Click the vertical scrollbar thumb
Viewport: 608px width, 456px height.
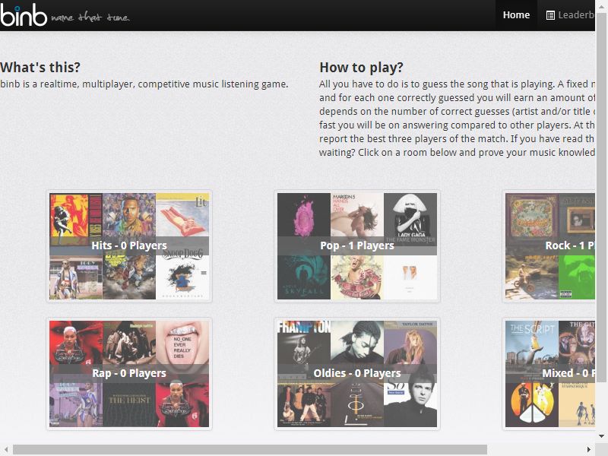click(601, 198)
